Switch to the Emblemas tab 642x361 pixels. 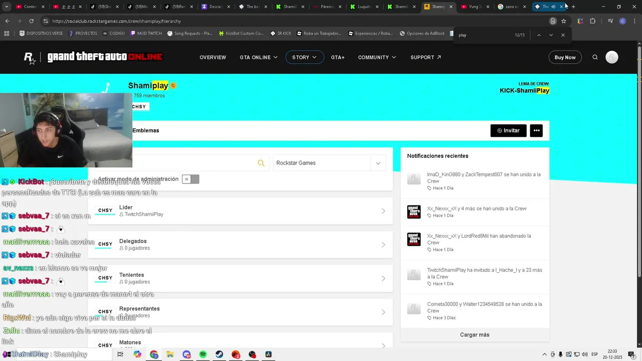pyautogui.click(x=145, y=130)
